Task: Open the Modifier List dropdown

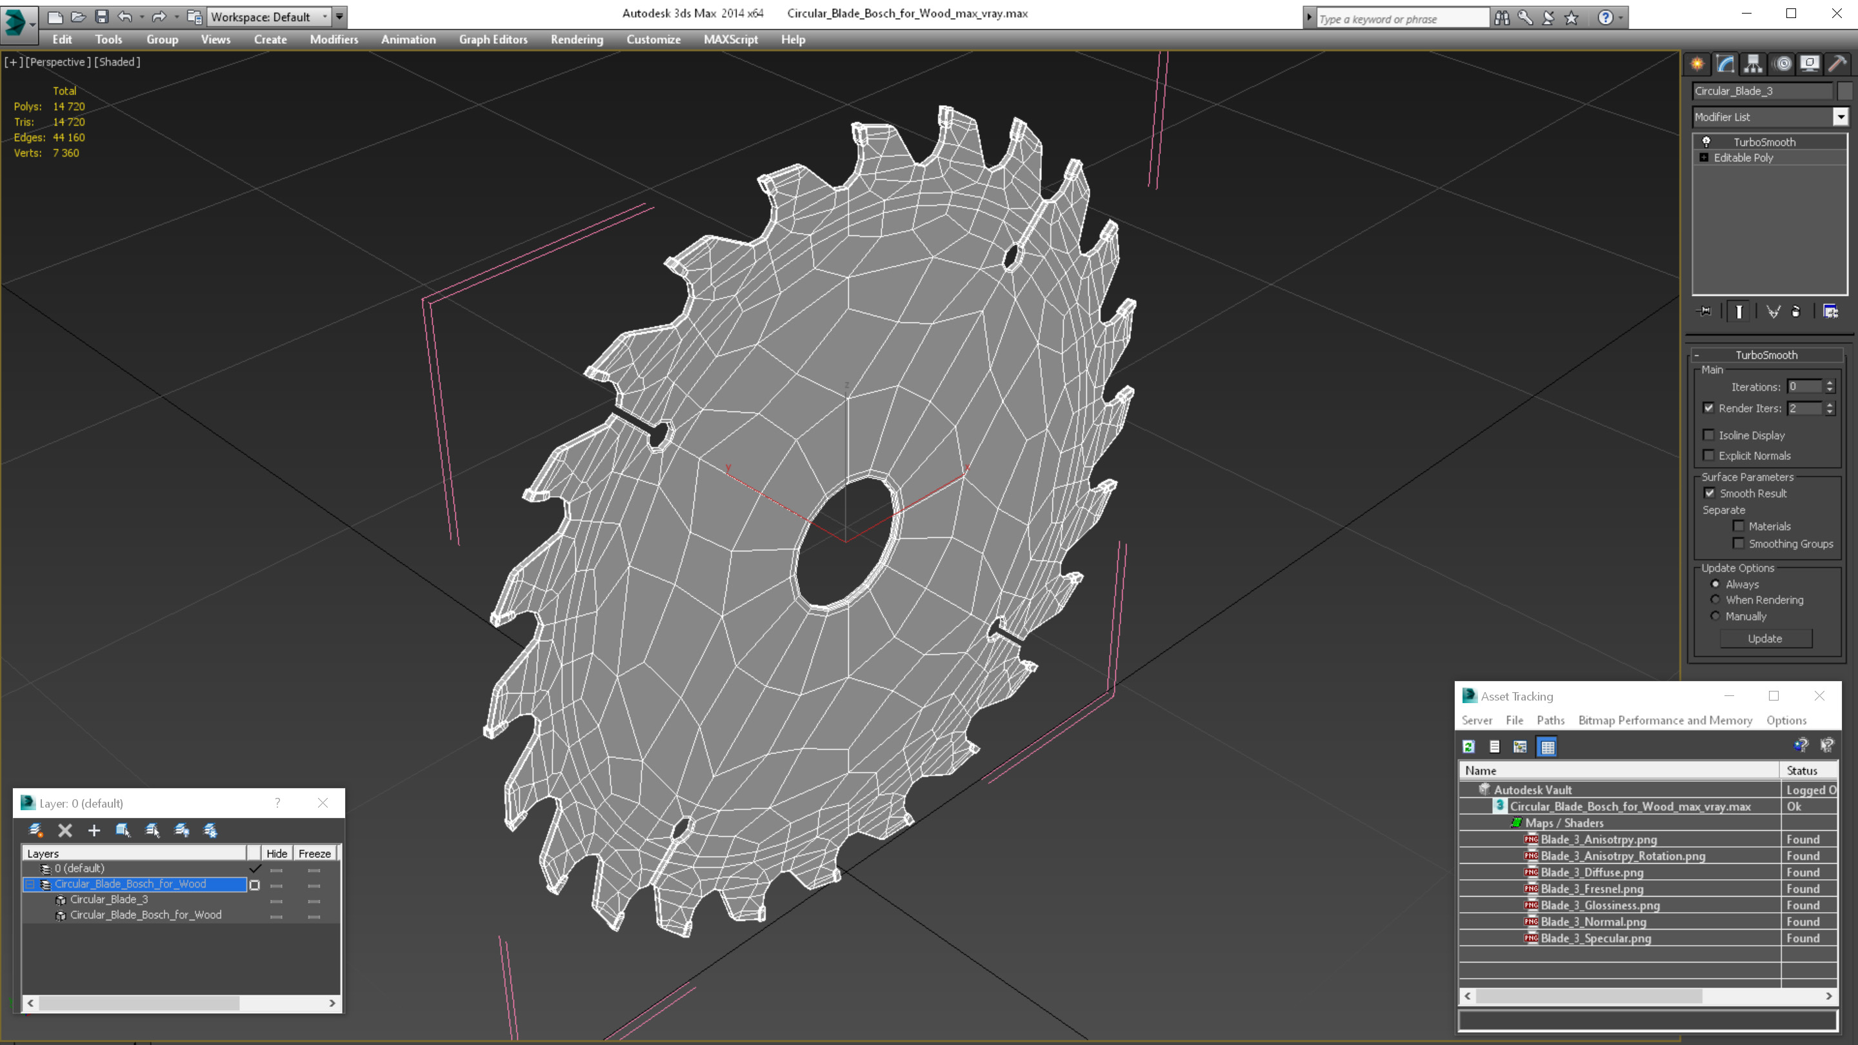Action: [x=1841, y=117]
